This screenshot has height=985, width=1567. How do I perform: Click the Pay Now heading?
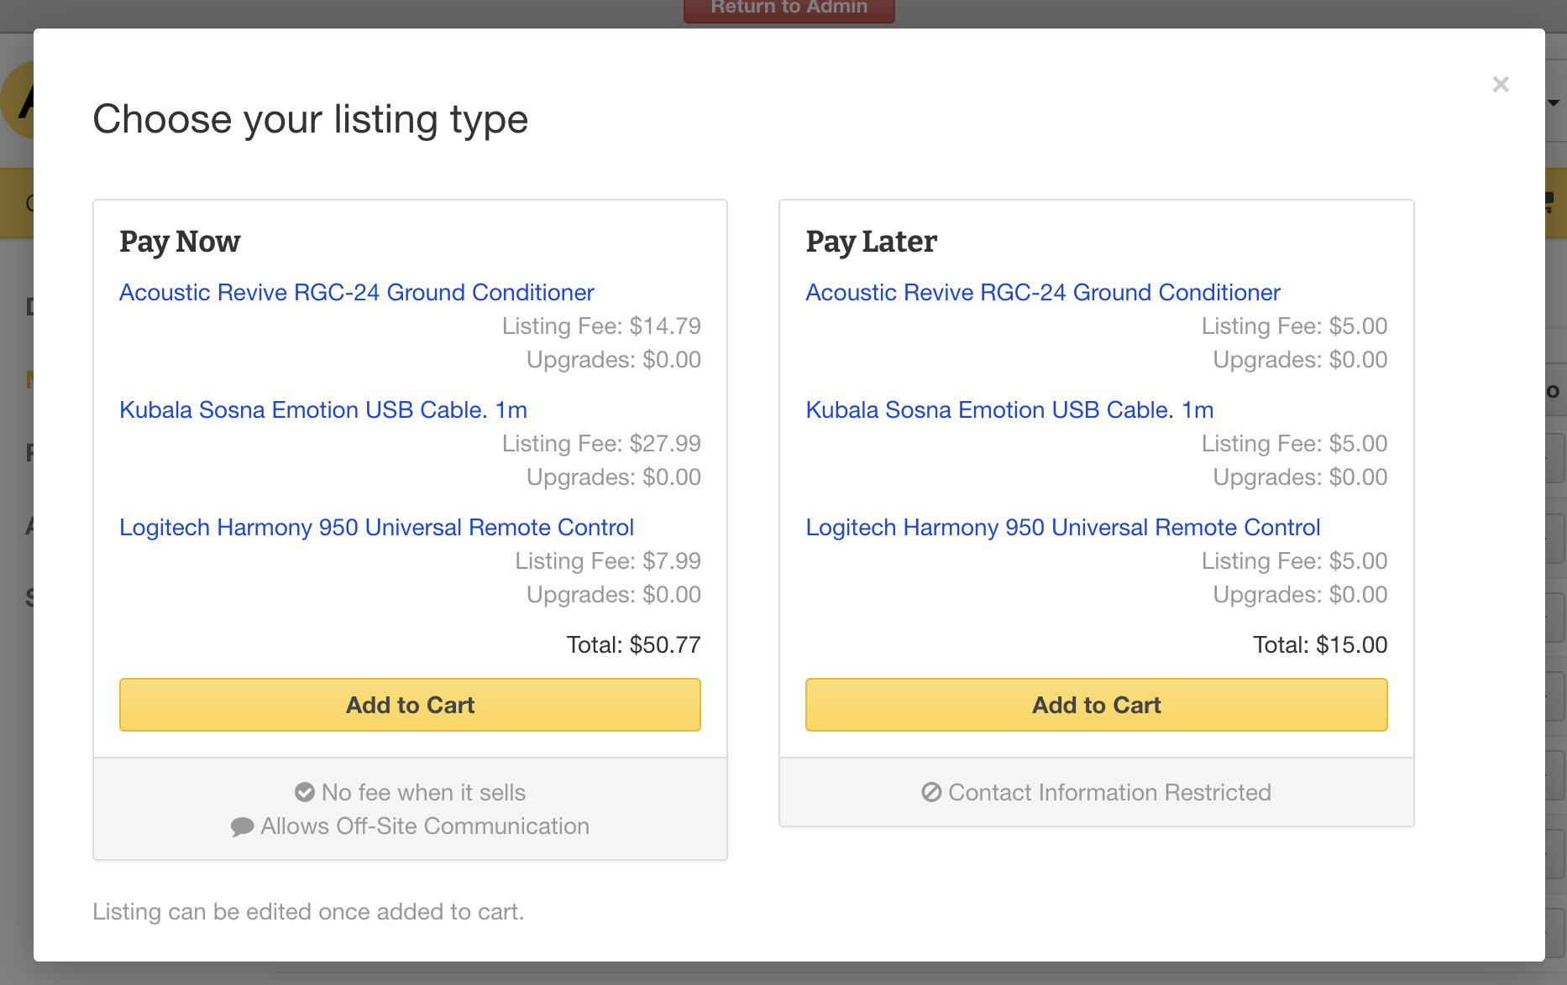[x=180, y=242]
